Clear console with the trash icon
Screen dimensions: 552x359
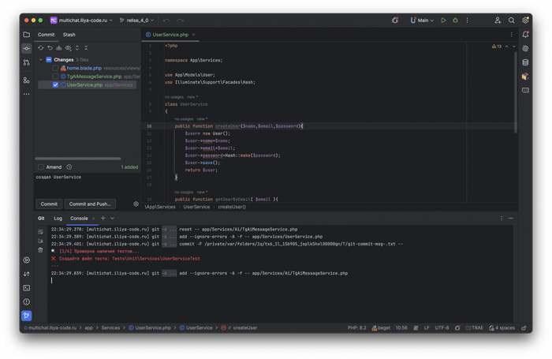coord(41,251)
